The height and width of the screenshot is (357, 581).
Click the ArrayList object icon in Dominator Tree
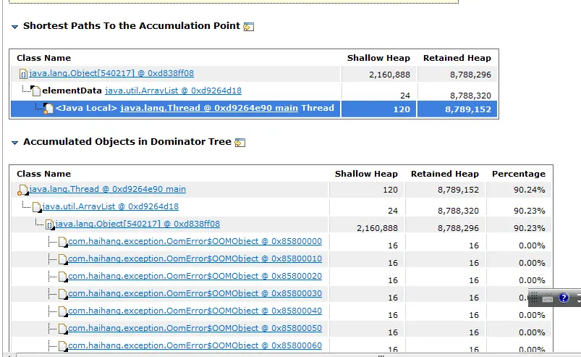(x=37, y=207)
